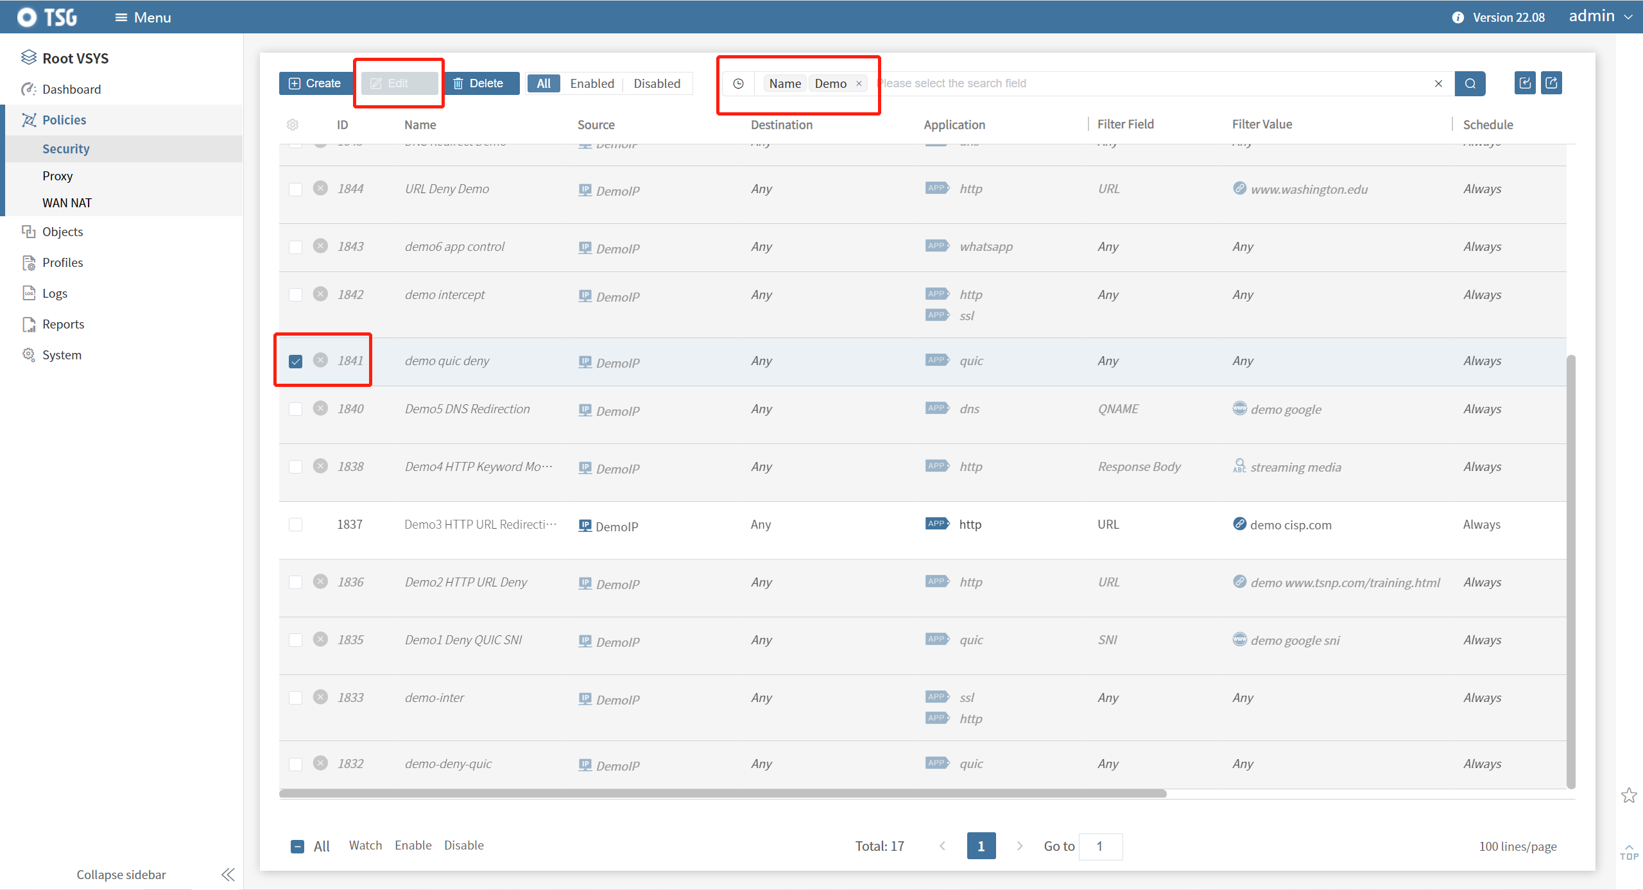Switch to the Disabled filter tab
This screenshot has height=890, width=1643.
[x=657, y=83]
